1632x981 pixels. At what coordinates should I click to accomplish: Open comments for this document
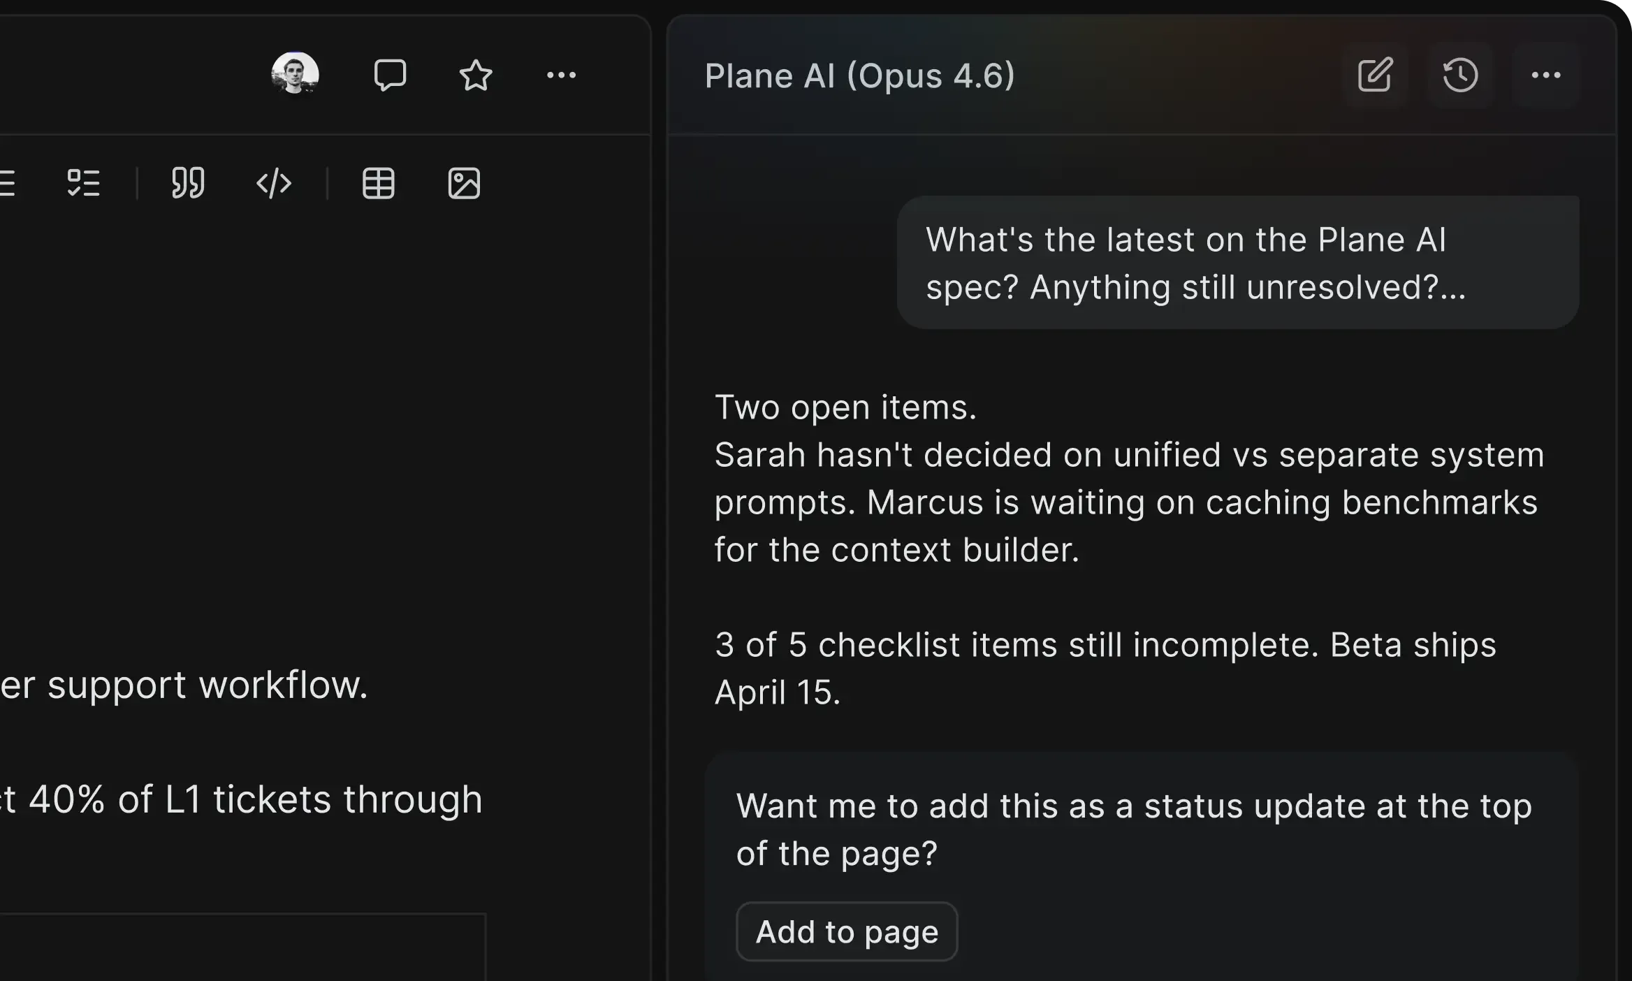coord(391,75)
